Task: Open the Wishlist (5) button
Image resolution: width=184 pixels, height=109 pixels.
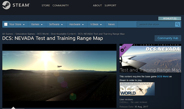Action: coord(170,19)
